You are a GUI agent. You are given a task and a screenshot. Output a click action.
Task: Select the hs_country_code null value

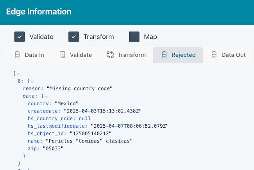pyautogui.click(x=84, y=118)
